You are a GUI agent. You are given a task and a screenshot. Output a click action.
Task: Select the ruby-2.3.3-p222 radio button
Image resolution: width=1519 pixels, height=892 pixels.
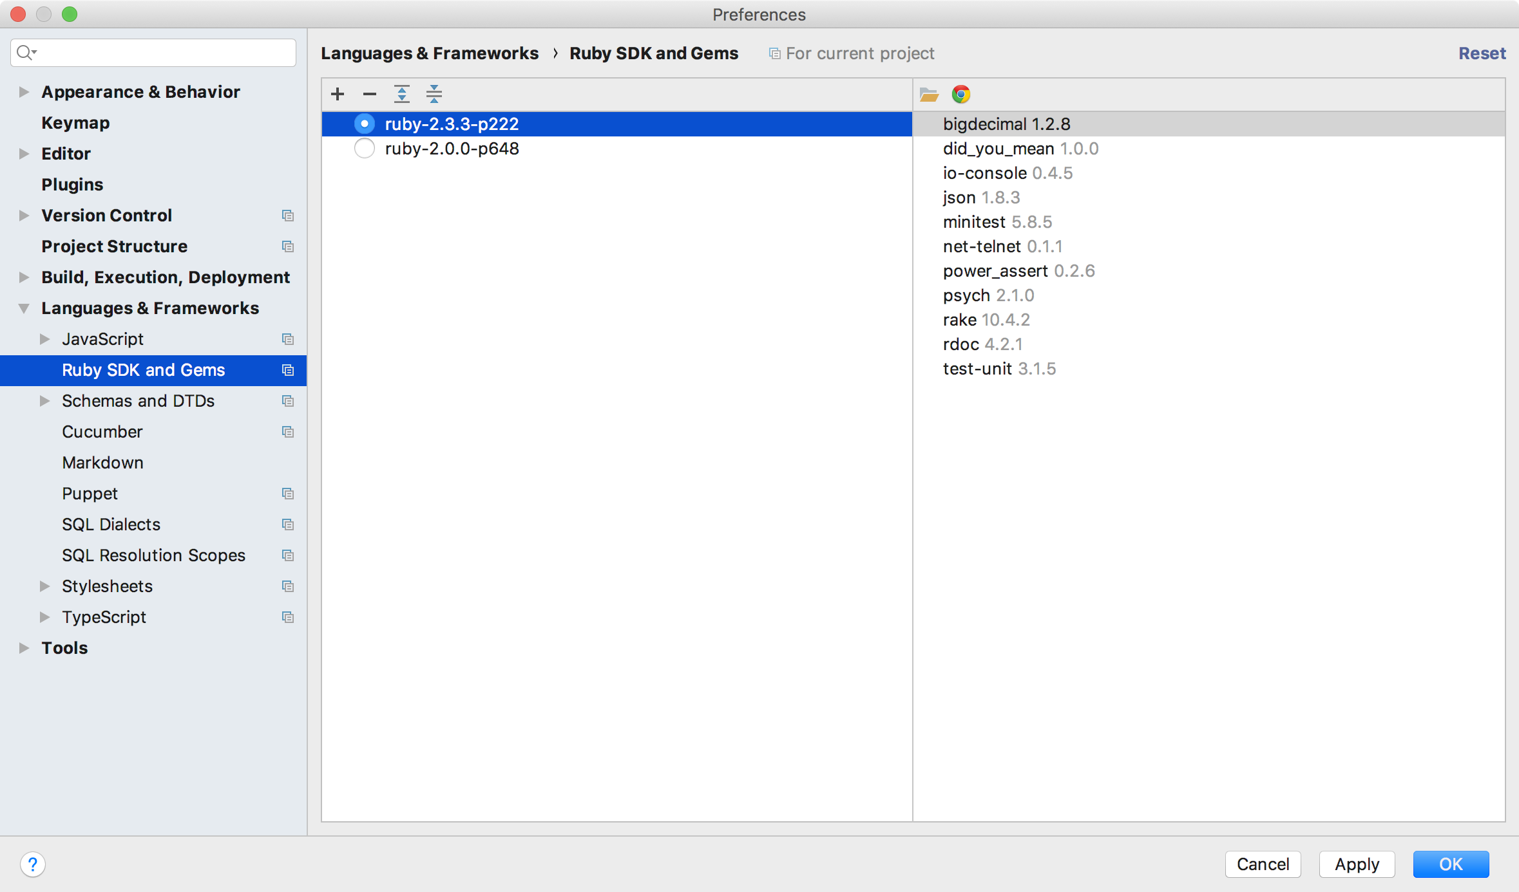click(365, 124)
